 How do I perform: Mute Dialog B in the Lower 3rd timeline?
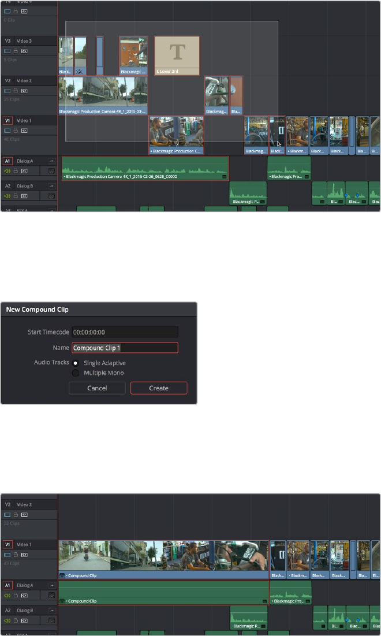(x=8, y=196)
